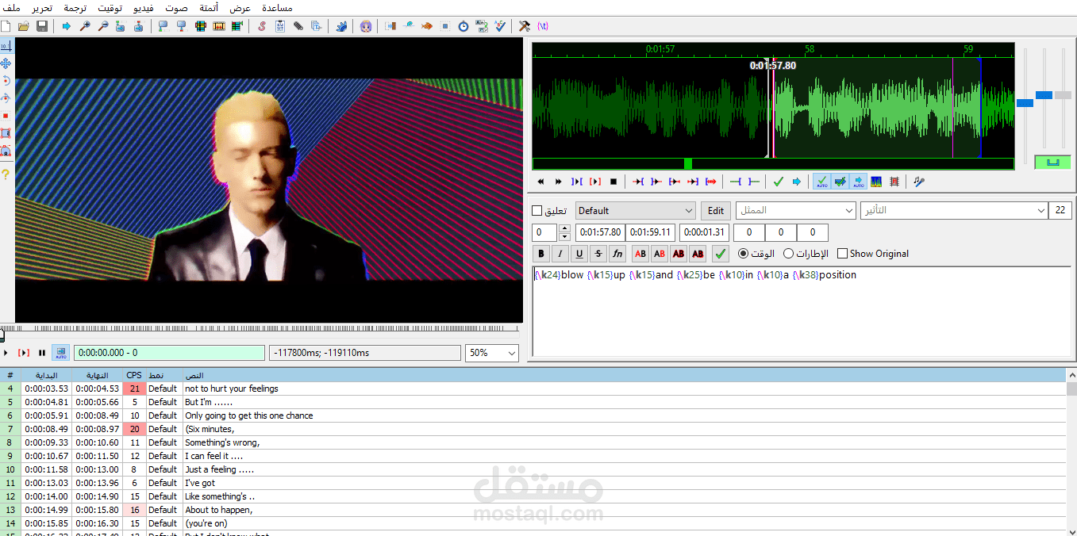Open the Timing Post-Processor clock icon
Screen dimensions: 1077x536
(463, 26)
